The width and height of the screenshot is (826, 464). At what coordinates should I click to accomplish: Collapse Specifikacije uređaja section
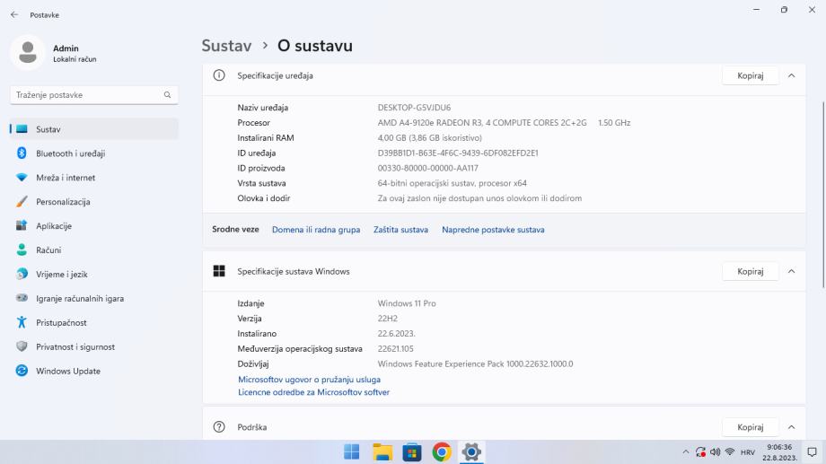(x=791, y=76)
